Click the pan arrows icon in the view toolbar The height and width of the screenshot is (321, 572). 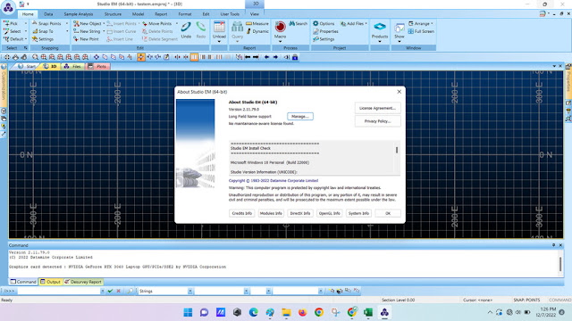[7, 57]
